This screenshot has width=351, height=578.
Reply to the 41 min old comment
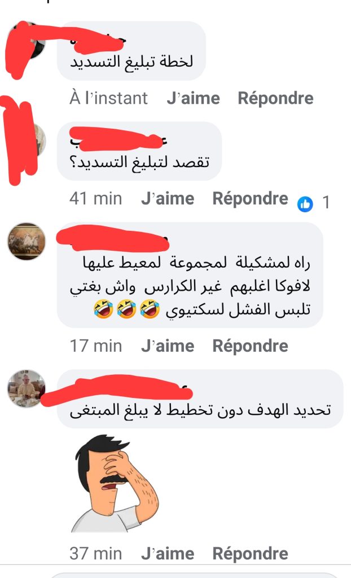click(x=251, y=199)
